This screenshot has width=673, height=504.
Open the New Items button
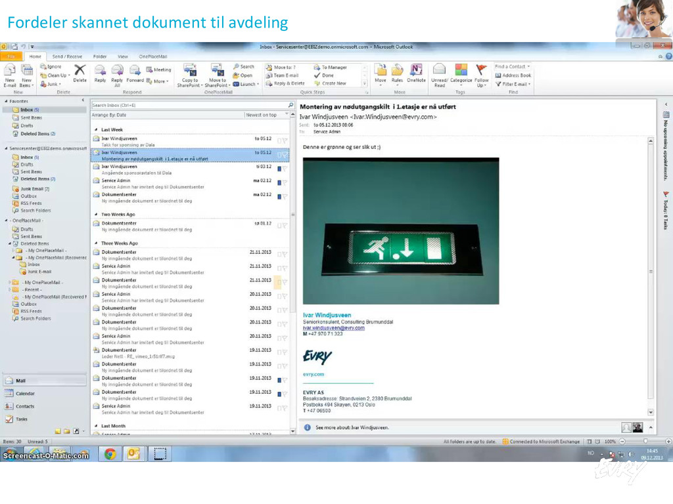pos(26,76)
